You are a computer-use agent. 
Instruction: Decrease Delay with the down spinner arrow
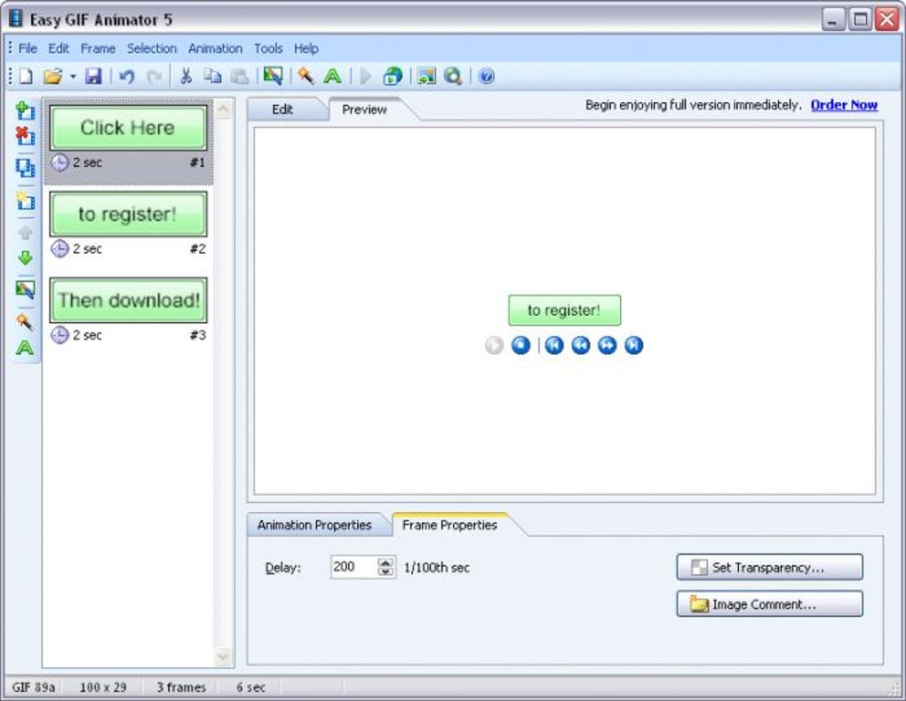[x=385, y=571]
